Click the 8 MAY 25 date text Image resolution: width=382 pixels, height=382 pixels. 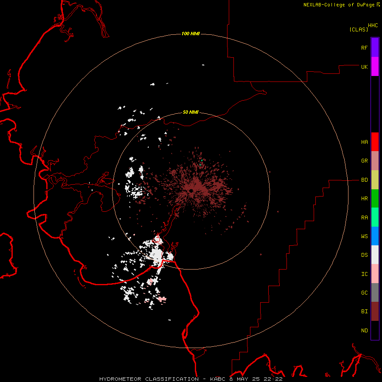pos(245,379)
